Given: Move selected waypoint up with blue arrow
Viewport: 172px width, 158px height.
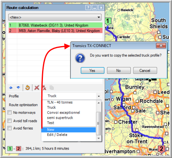Looking at the screenshot, I should click(11, 88).
